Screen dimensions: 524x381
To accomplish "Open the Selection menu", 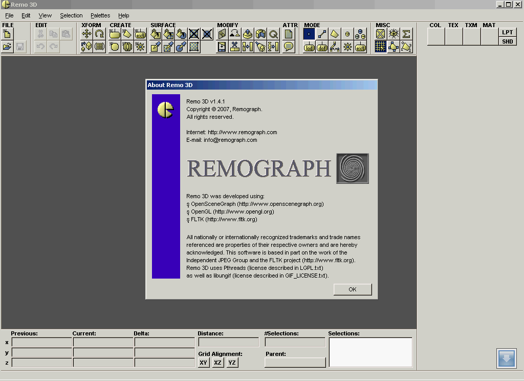I will (71, 15).
